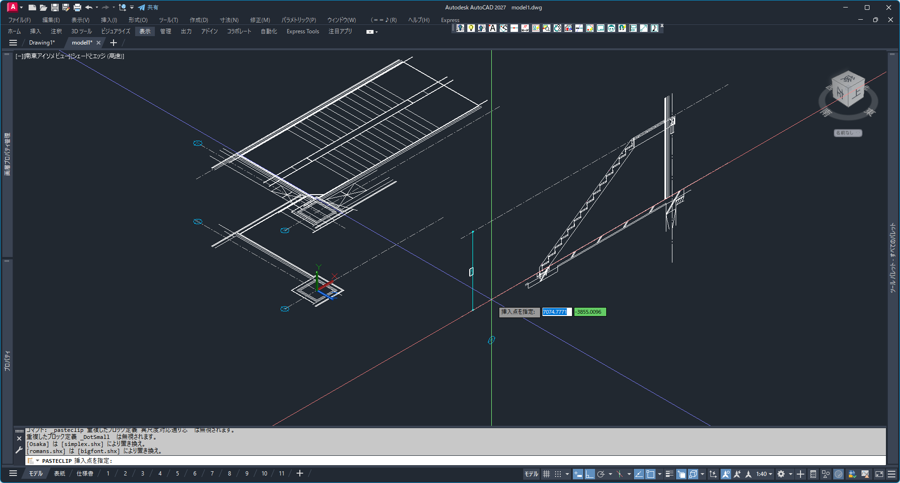
Task: Click the Save icon in quick access toolbar
Action: [x=55, y=8]
